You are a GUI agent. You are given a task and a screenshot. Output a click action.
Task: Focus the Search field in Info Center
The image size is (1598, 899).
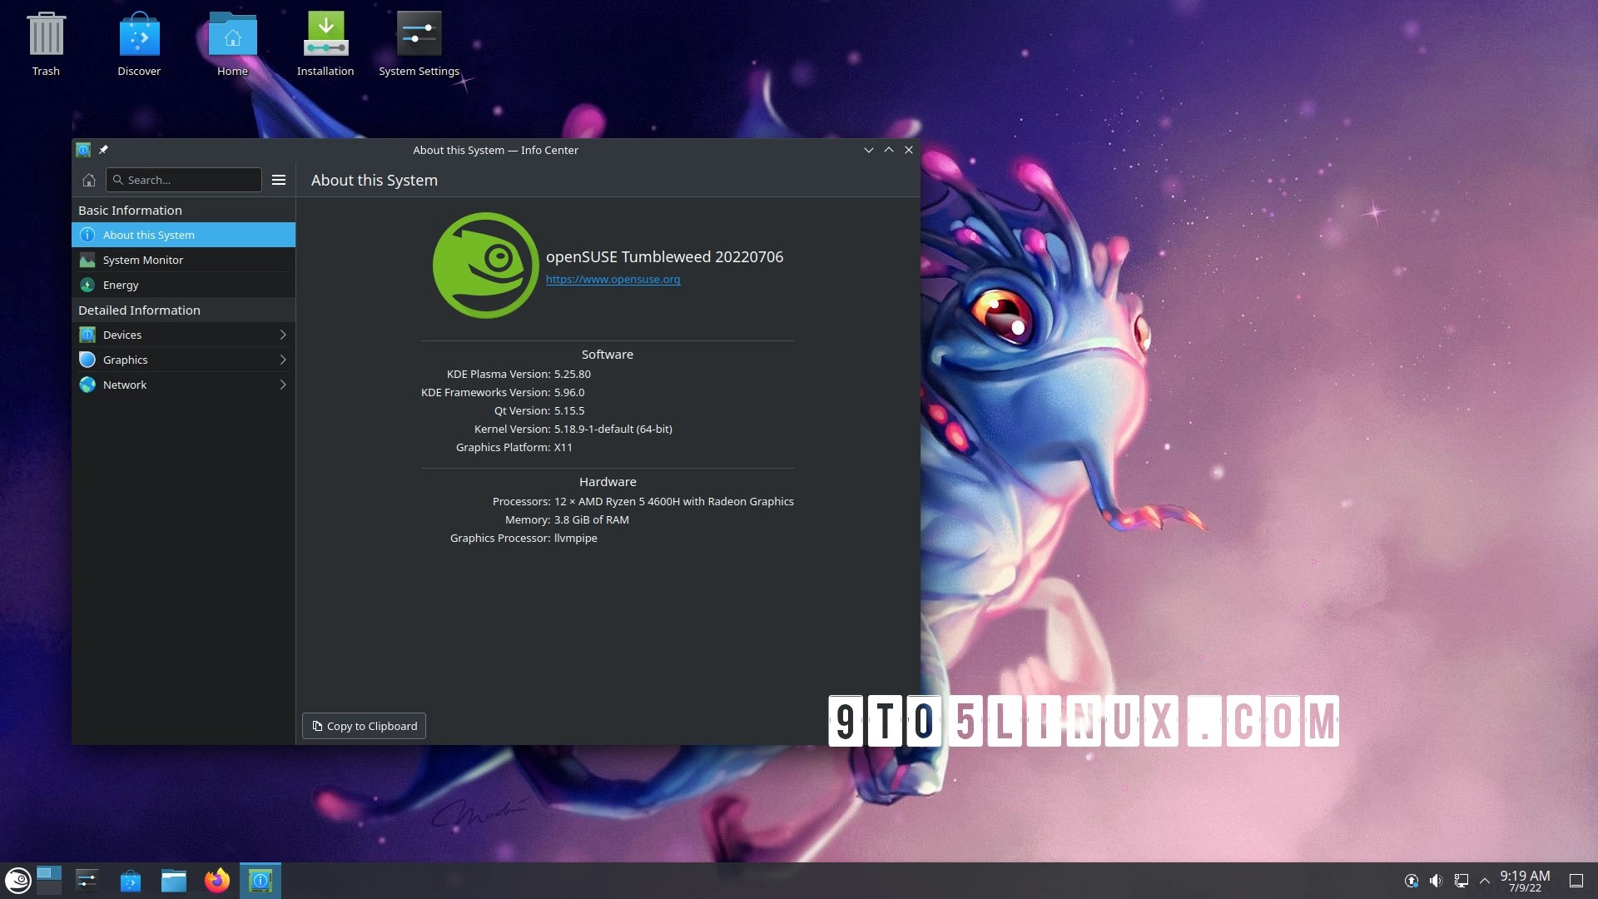[x=184, y=180]
